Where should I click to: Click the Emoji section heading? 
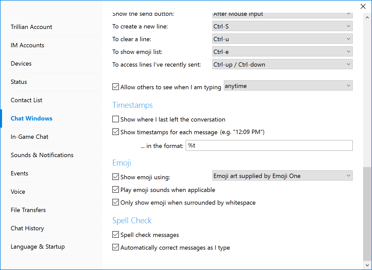pyautogui.click(x=122, y=163)
